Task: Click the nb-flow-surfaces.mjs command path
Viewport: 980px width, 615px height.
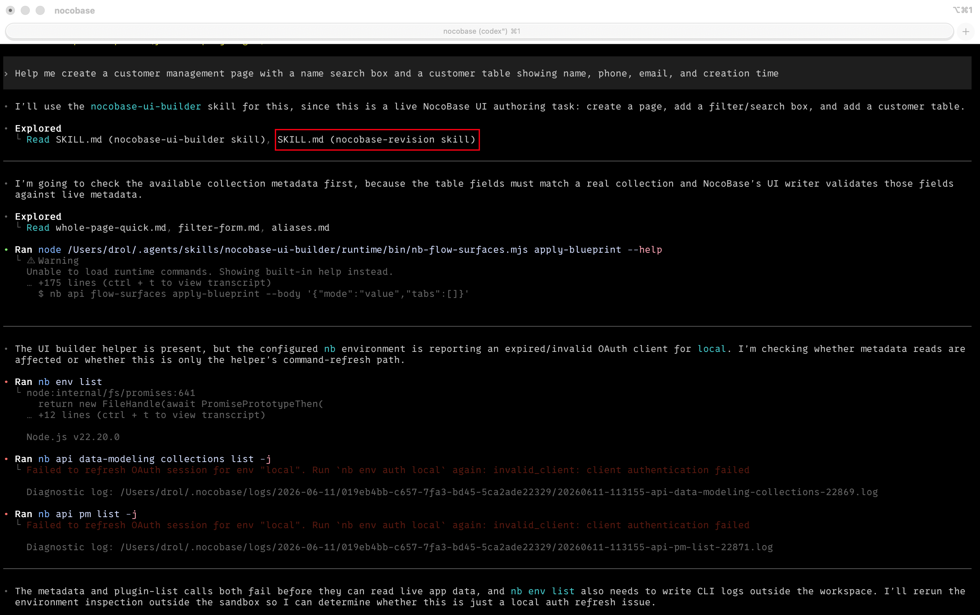Action: pyautogui.click(x=298, y=250)
